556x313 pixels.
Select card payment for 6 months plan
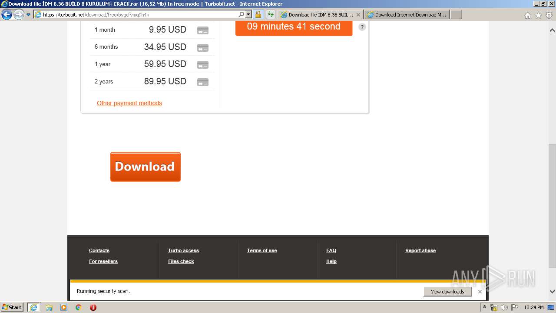click(203, 47)
